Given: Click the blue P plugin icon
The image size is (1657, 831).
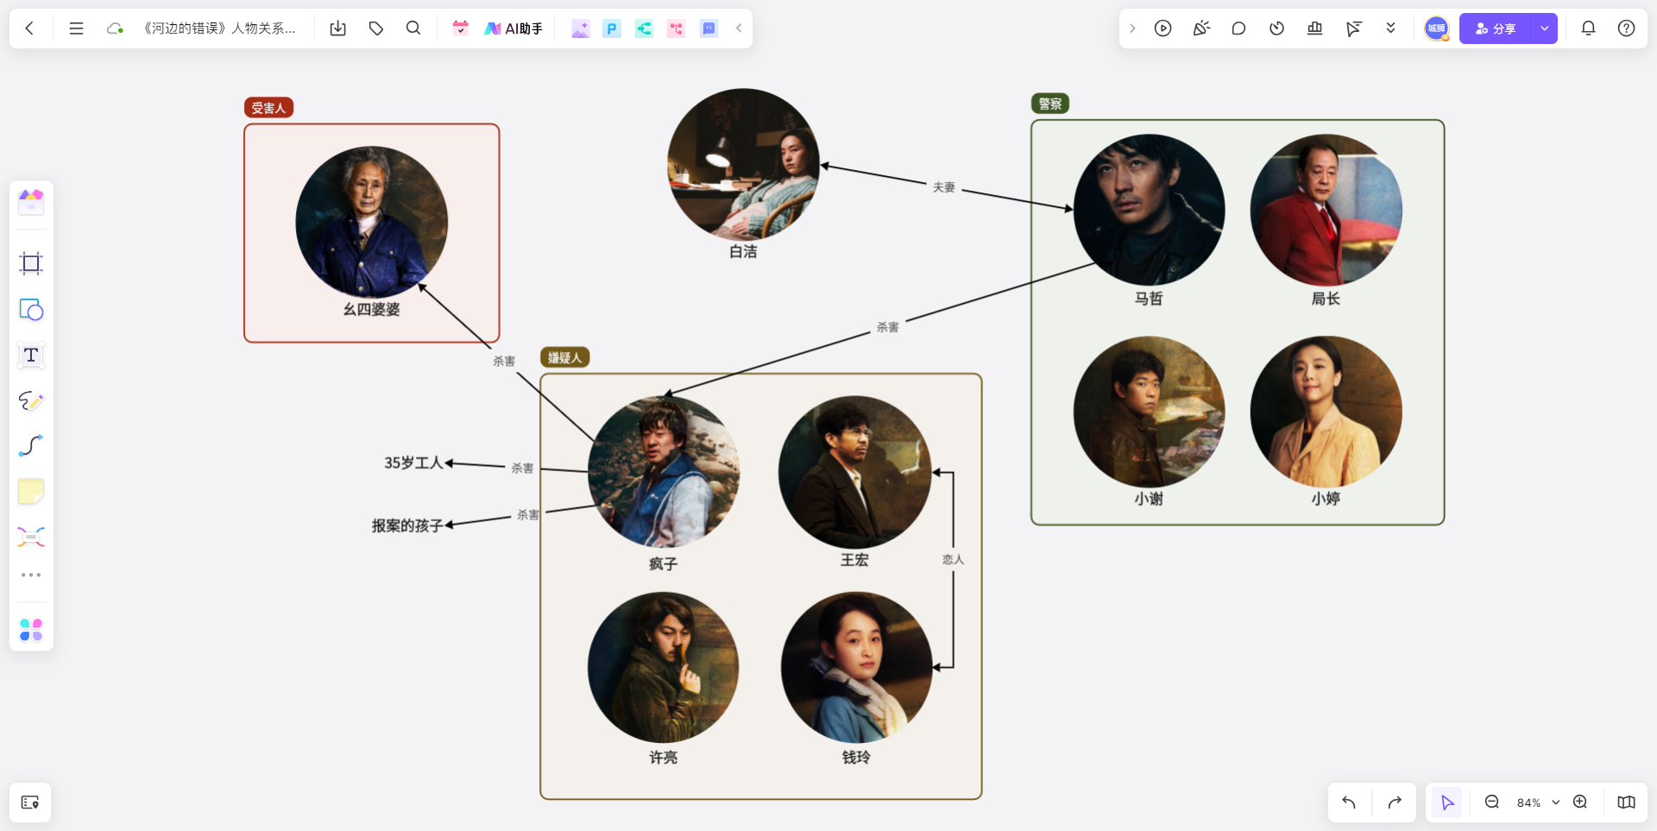Looking at the screenshot, I should click(x=612, y=28).
